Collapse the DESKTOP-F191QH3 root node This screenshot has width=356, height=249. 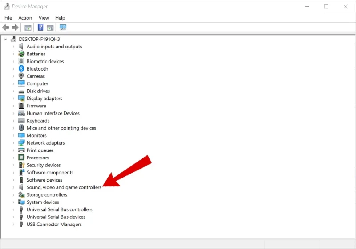[6, 39]
